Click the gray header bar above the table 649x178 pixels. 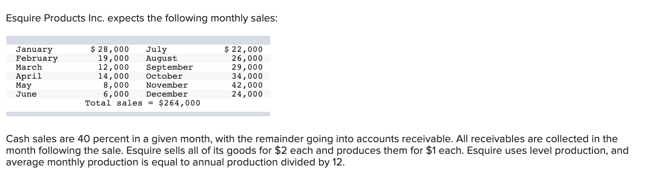138,40
